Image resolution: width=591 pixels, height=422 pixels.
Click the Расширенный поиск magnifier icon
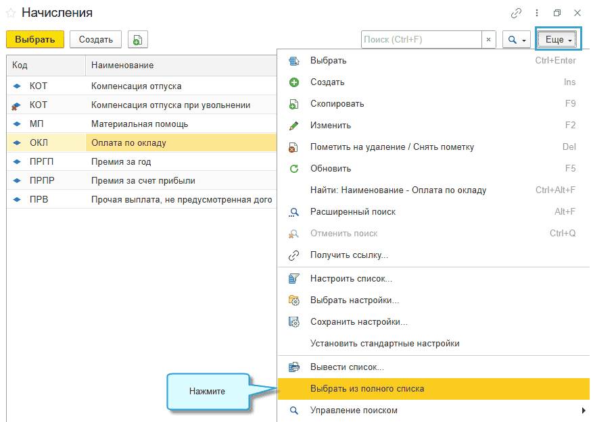tap(293, 212)
